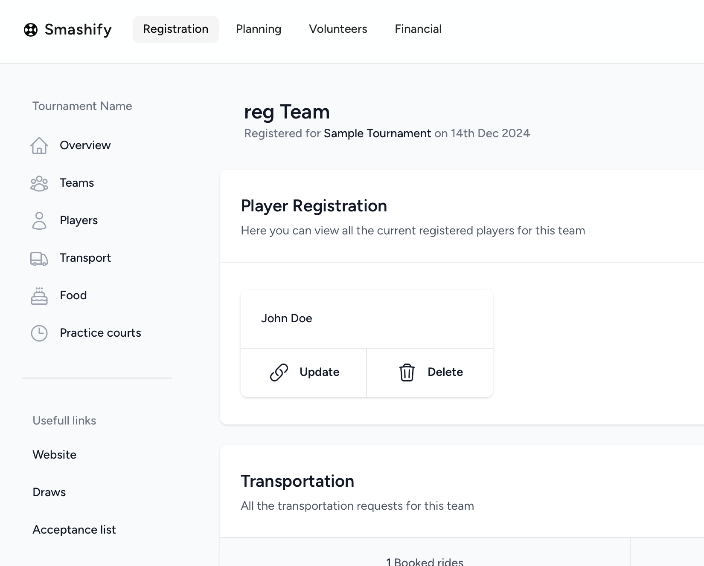Go to the Volunteers tab

pos(338,29)
